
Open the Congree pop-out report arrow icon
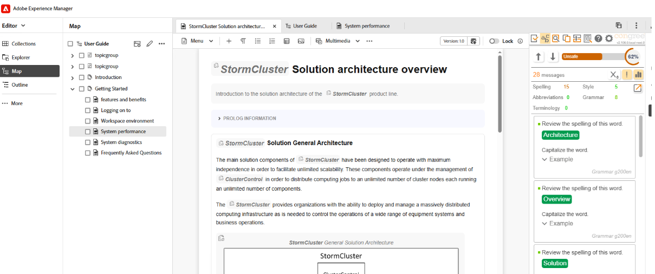(x=638, y=88)
